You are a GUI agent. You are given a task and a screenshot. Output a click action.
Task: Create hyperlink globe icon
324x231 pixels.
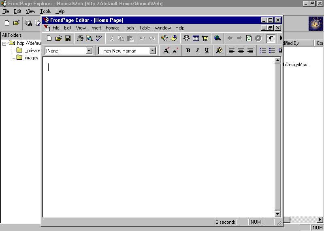click(x=217, y=38)
